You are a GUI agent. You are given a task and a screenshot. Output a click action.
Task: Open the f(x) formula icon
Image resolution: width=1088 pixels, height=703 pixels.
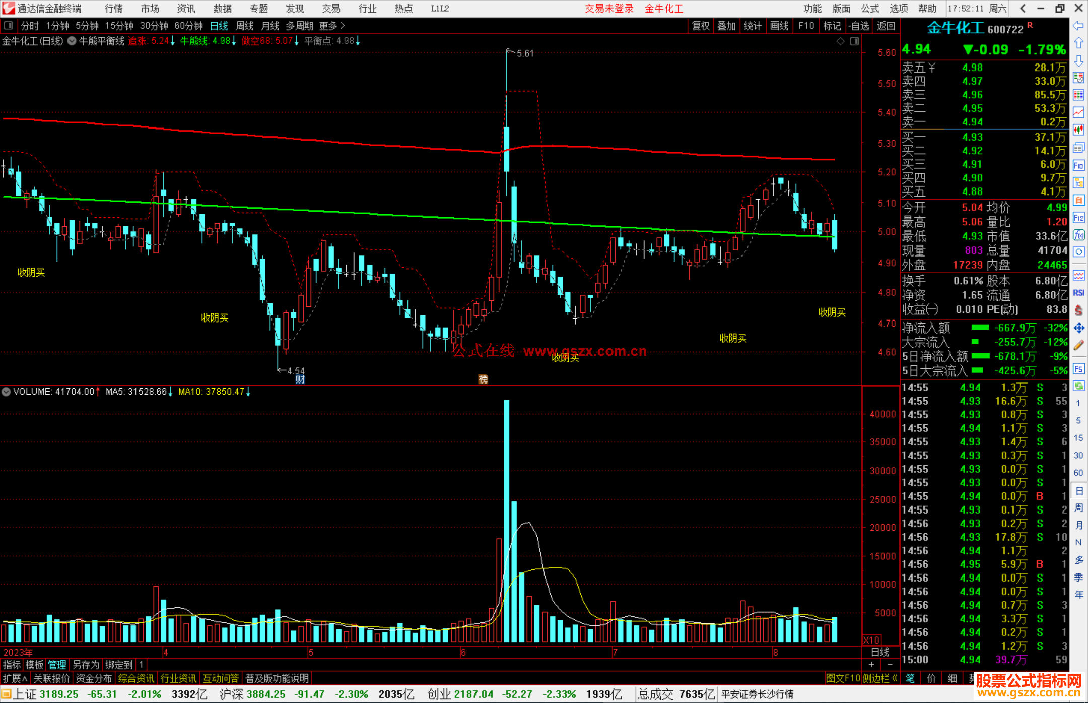click(x=1078, y=235)
